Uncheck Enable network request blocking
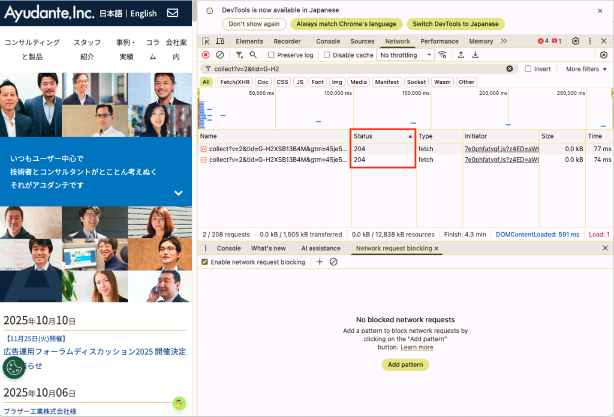This screenshot has height=417, width=614. pyautogui.click(x=205, y=262)
